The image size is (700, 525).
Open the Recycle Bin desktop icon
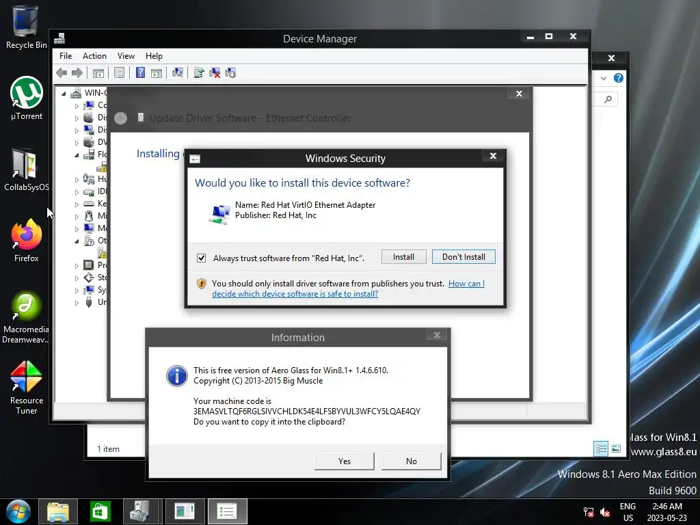[26, 27]
